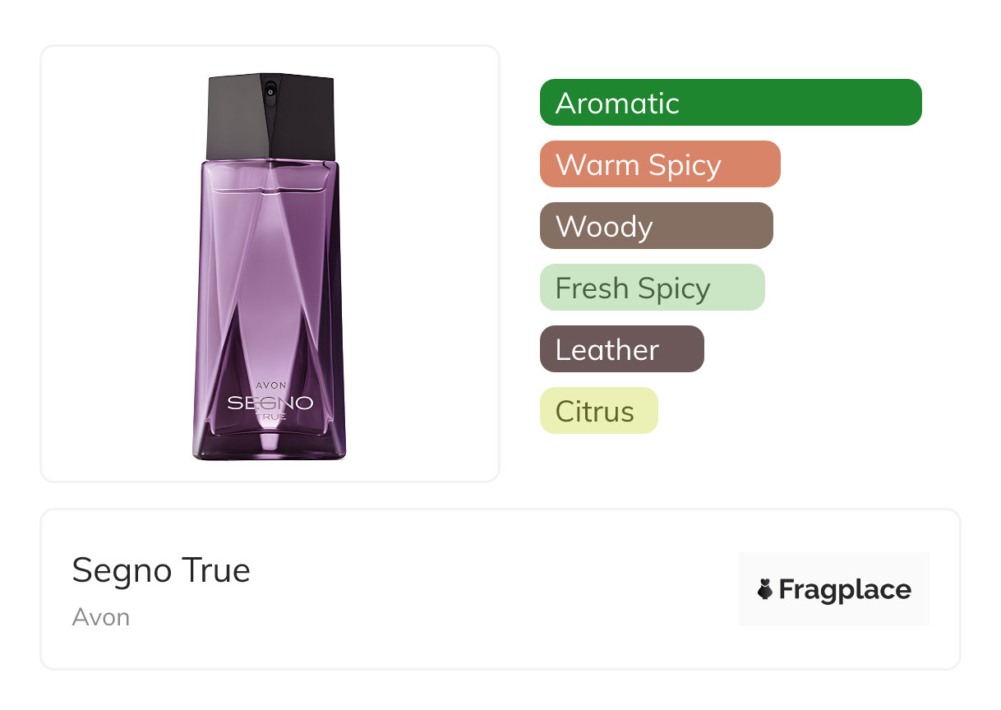Select the green Aromatic accord bar
Viewport: 1001px width, 710px height.
[730, 103]
